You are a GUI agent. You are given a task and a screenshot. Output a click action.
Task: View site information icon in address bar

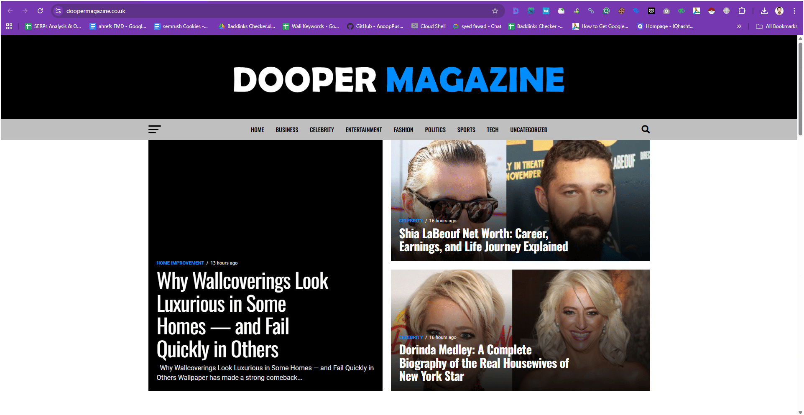(58, 11)
